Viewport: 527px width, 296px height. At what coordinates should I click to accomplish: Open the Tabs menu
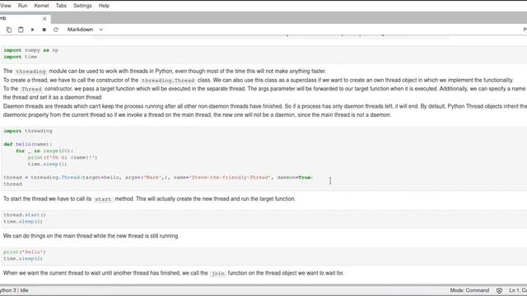tap(61, 6)
